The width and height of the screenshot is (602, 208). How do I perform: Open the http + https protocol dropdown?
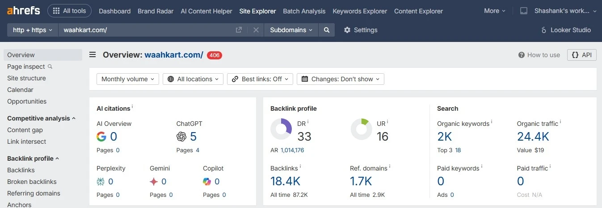33,30
